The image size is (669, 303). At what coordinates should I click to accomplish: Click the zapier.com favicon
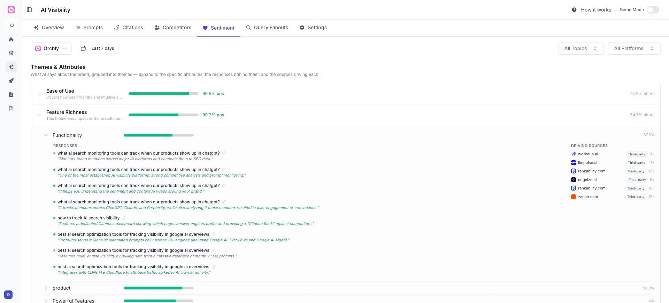[574, 197]
